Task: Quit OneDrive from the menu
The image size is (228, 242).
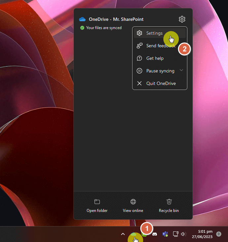Action: coord(160,84)
